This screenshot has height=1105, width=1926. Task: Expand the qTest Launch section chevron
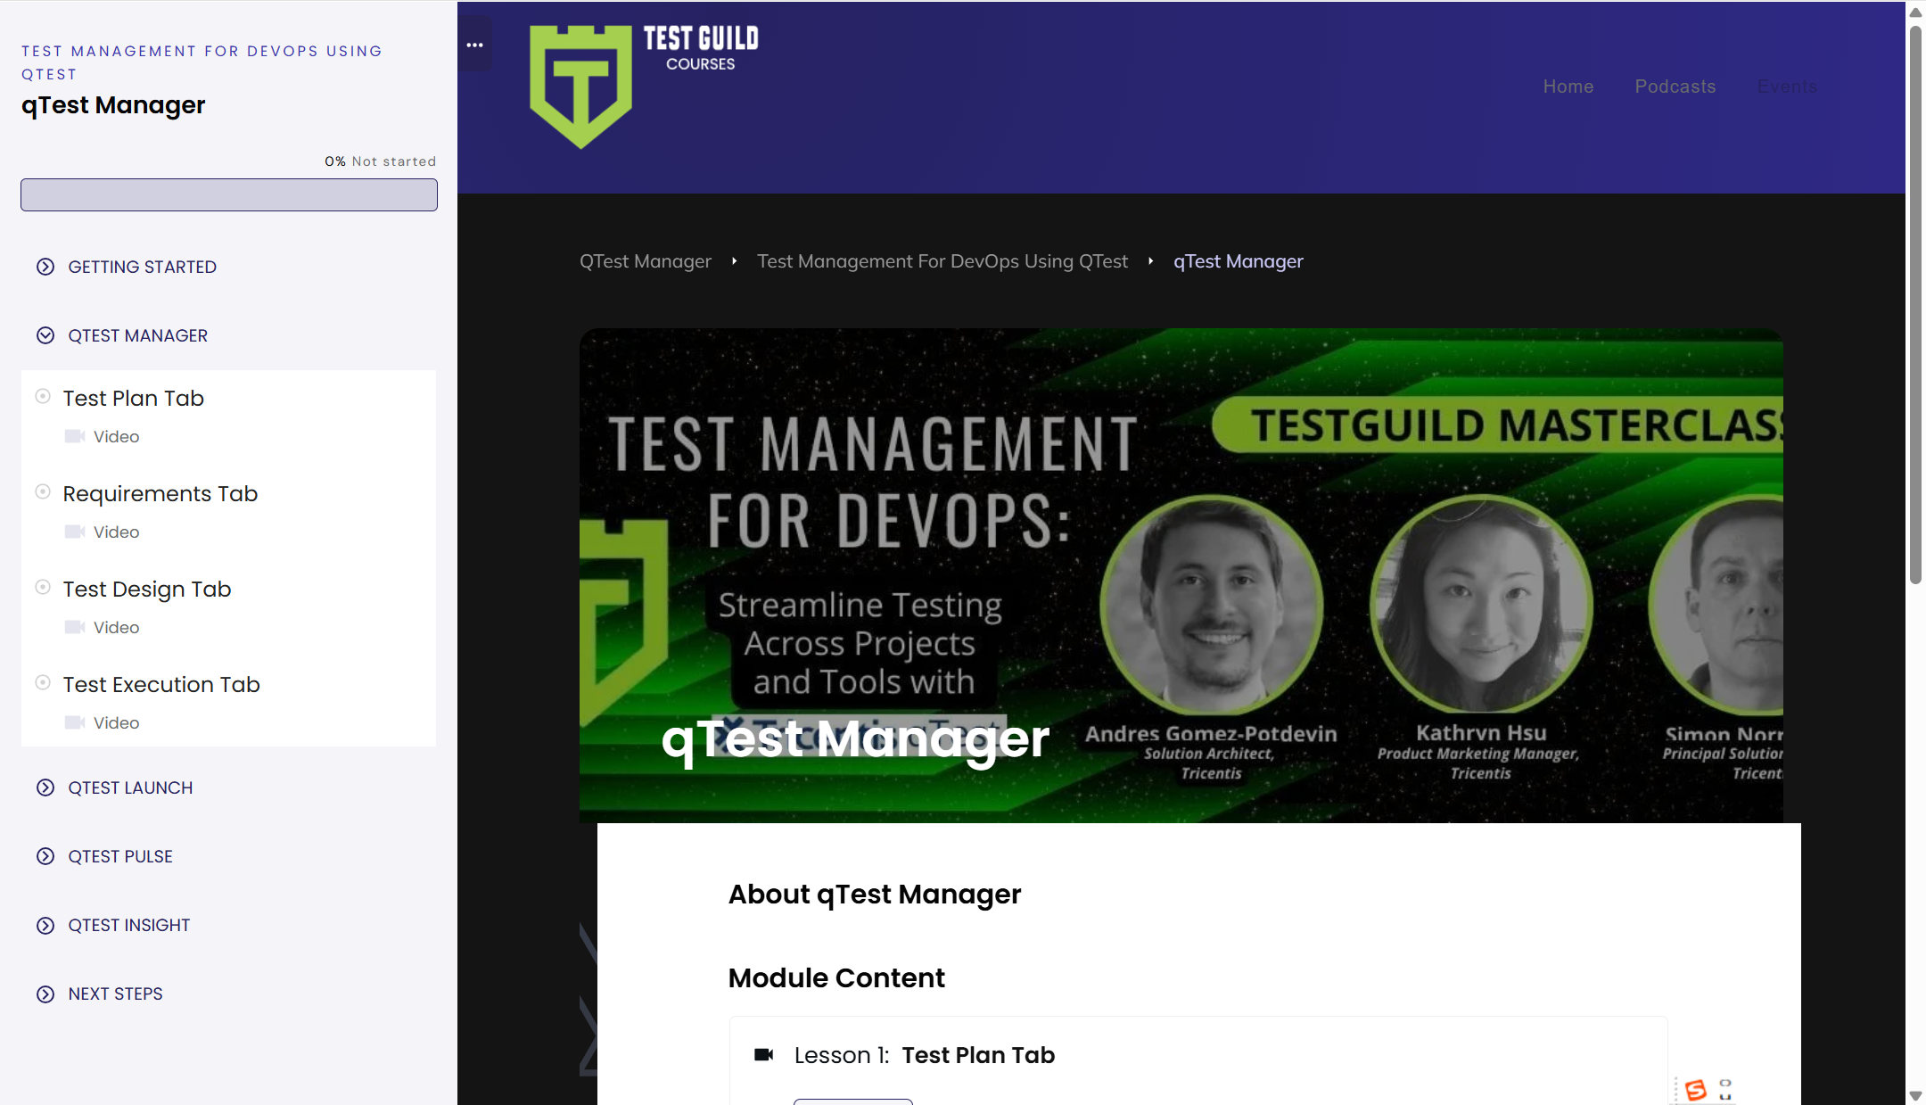[x=45, y=788]
